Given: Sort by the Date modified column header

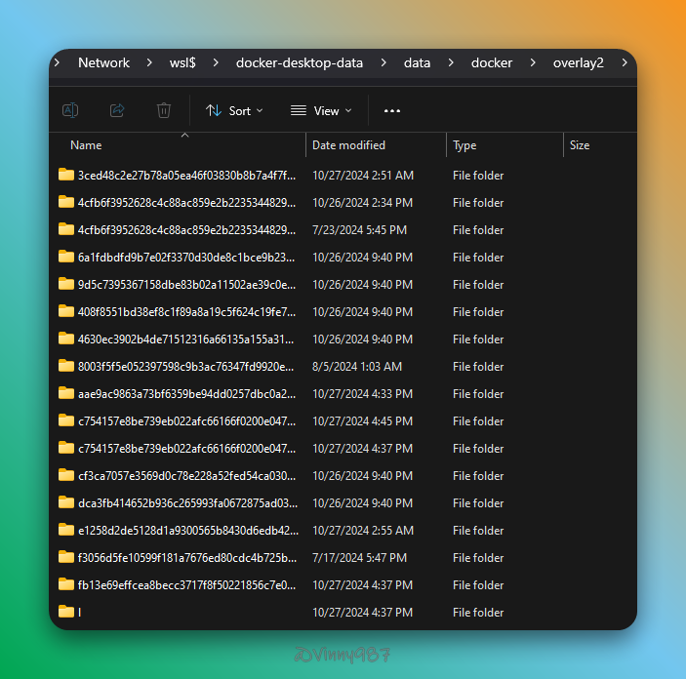Looking at the screenshot, I should coord(348,145).
